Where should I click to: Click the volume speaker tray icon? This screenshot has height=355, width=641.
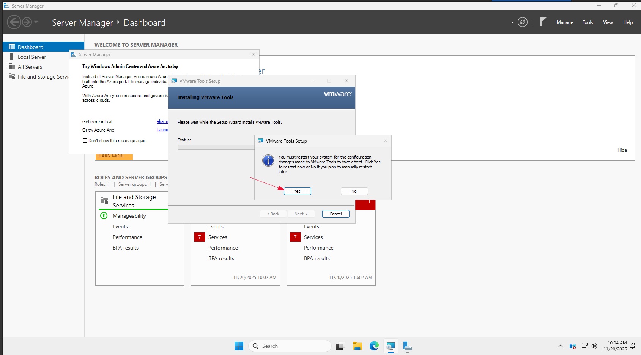pos(594,346)
